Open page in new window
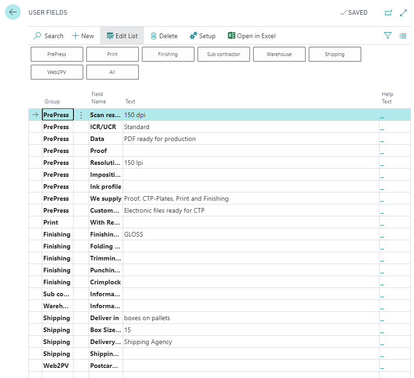Viewport: 414px width, 378px height. pos(388,13)
